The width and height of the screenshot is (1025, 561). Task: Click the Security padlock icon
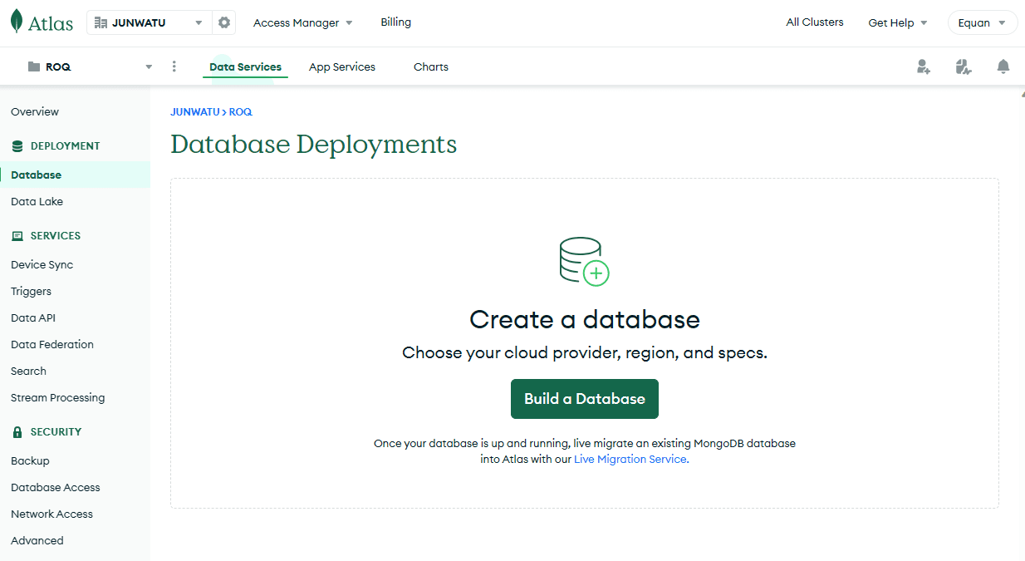[17, 432]
